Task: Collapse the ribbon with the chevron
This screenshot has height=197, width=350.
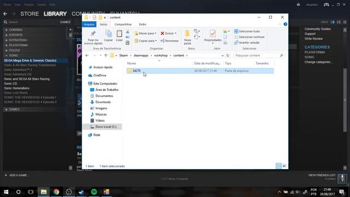Action: (x=279, y=24)
